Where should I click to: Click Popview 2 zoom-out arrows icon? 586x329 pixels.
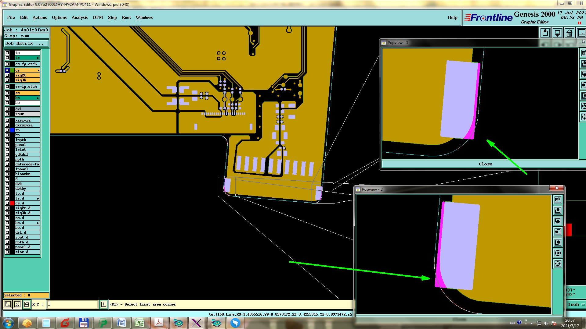[558, 264]
